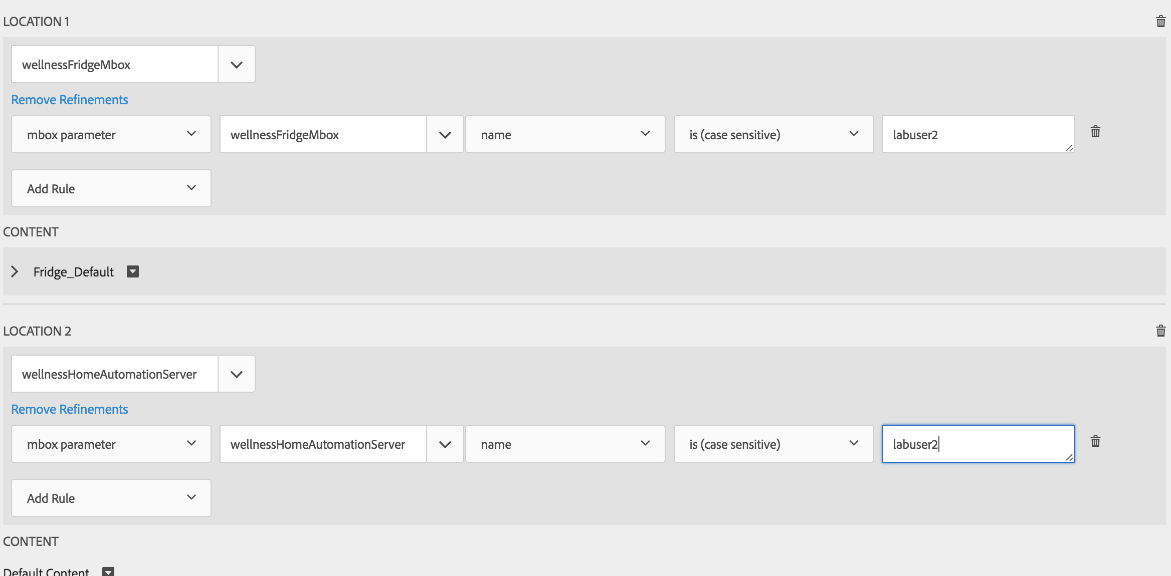Click Remove Refinements link under Location 1

[x=70, y=100]
